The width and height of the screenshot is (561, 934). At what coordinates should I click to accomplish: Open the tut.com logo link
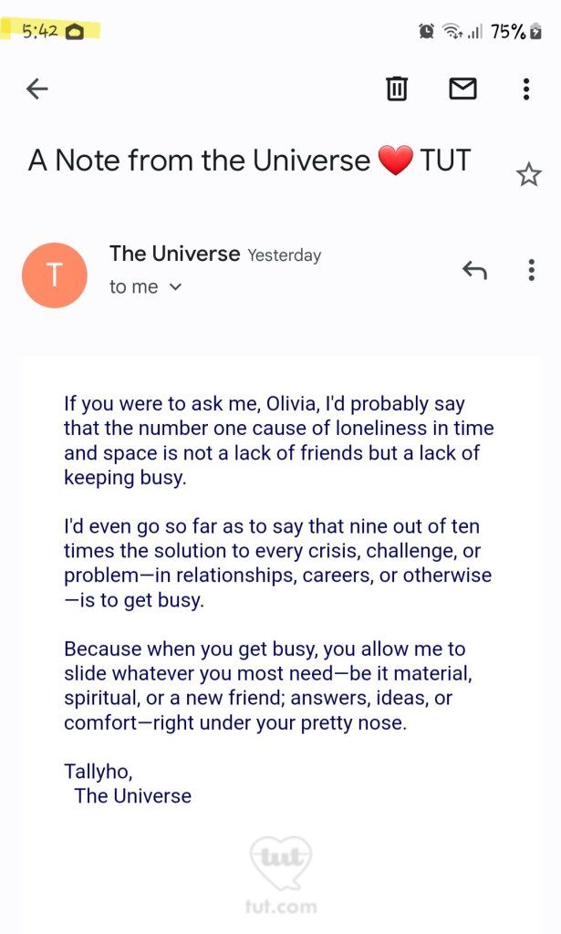pyautogui.click(x=281, y=876)
